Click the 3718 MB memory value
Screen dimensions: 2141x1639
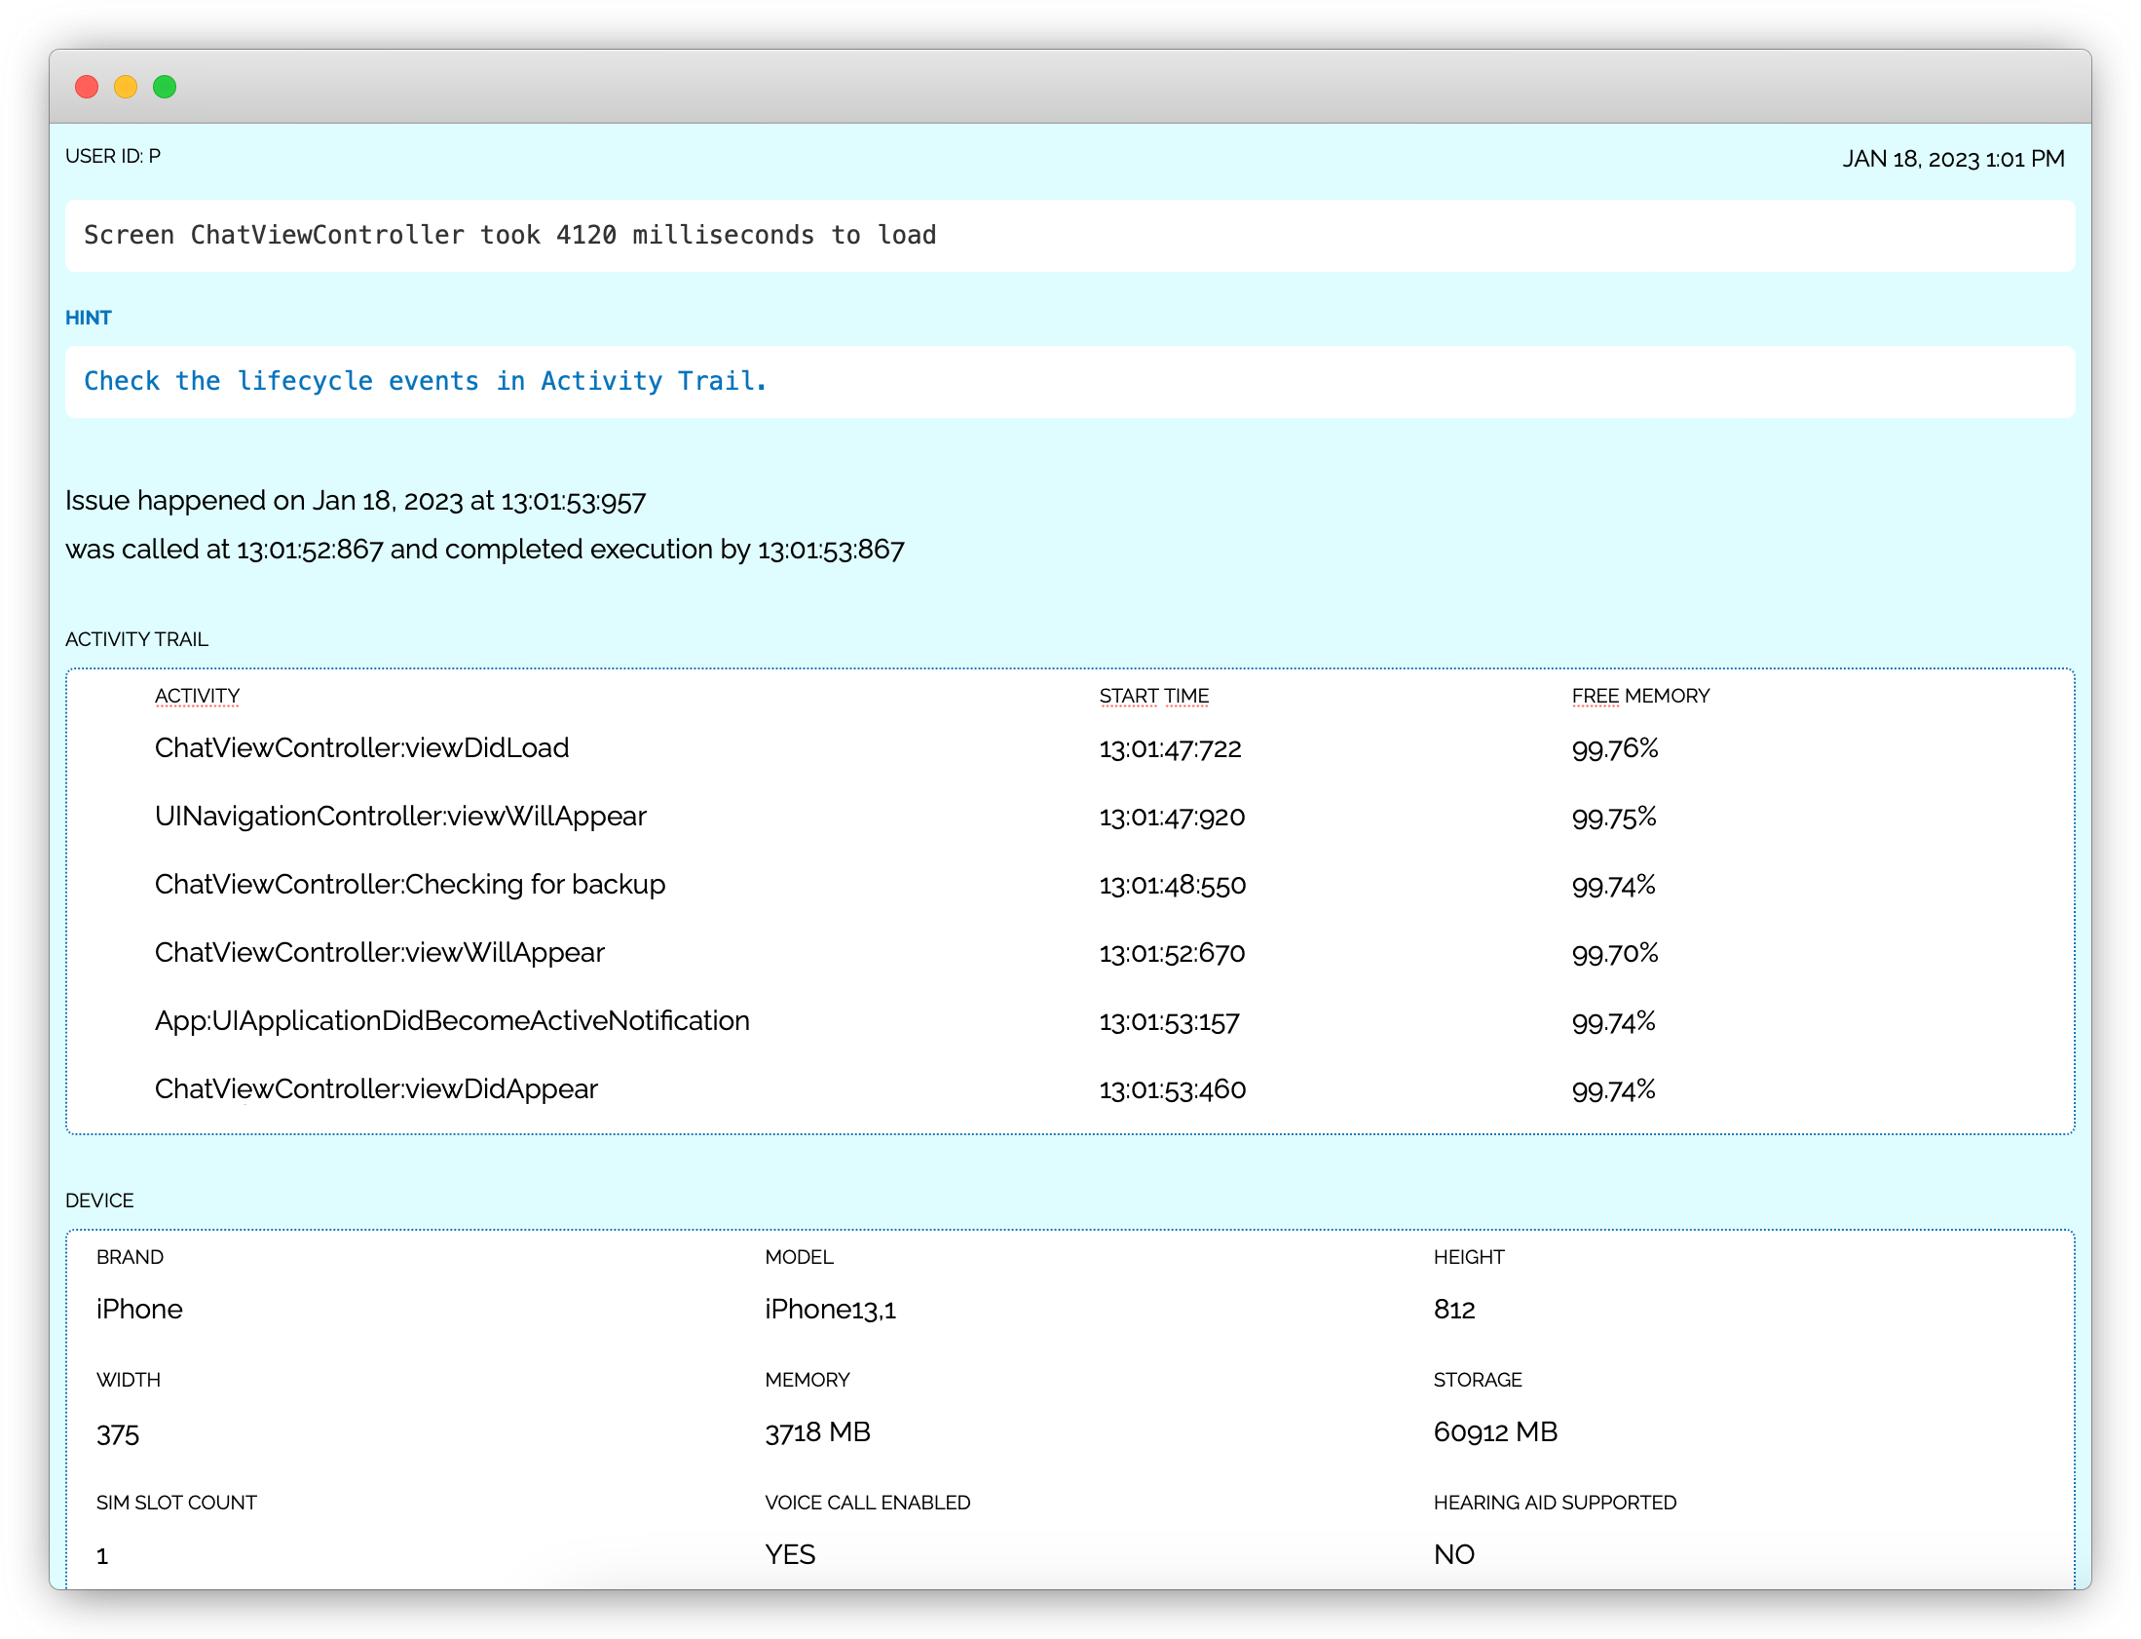pos(817,1432)
